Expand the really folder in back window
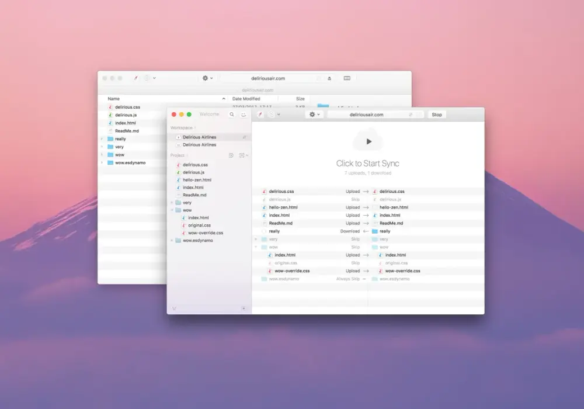Screen dimensions: 584x409 click(102, 139)
